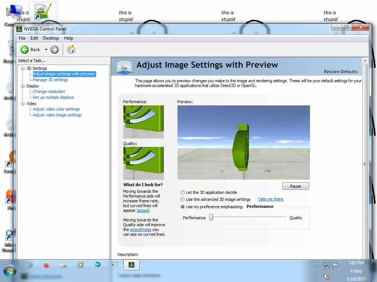
Task: Open the Home icon in the toolbar
Action: click(71, 50)
